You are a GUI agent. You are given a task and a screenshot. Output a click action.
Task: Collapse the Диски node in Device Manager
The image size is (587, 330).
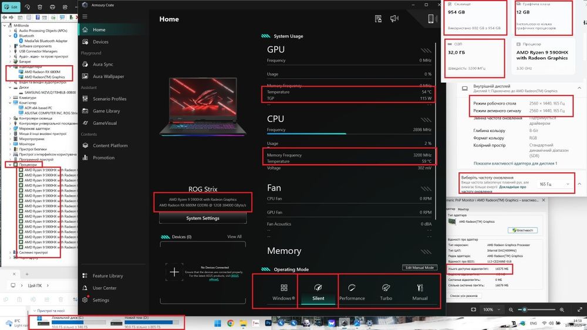coord(10,87)
